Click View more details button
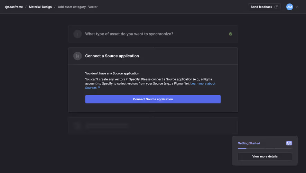The height and width of the screenshot is (173, 306). coord(265,156)
